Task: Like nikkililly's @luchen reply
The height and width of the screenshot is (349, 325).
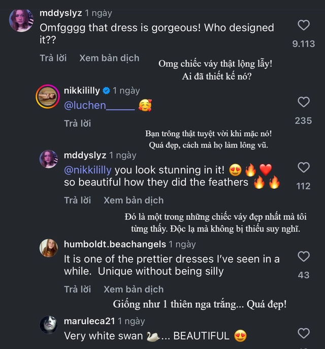Action: [x=304, y=102]
